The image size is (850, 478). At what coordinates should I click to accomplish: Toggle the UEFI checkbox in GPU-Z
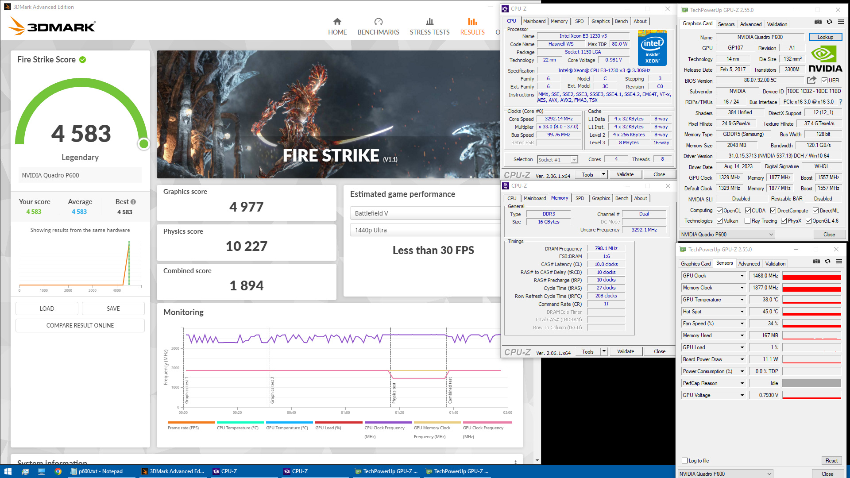coord(824,81)
